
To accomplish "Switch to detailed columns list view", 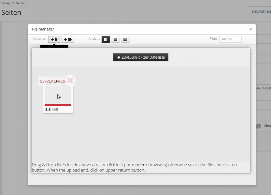I will pos(125,39).
